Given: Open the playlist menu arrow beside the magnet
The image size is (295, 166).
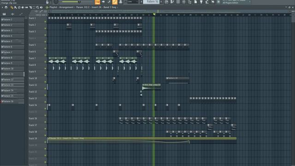Looking at the screenshot, I should click(x=2, y=7).
